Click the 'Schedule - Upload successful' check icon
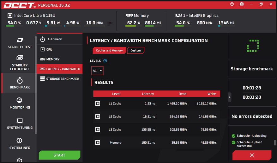The height and width of the screenshot is (163, 277). click(233, 142)
